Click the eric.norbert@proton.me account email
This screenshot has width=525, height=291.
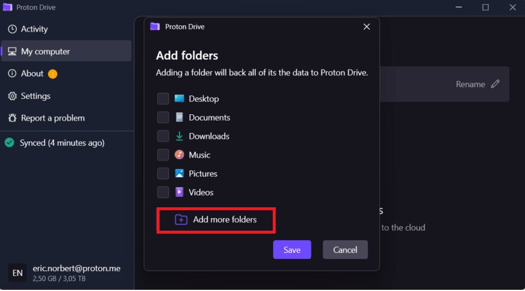(77, 268)
